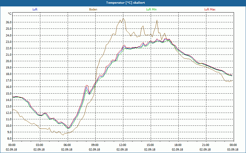
Task: Click the 15,0 y-axis value
Action: point(9,93)
